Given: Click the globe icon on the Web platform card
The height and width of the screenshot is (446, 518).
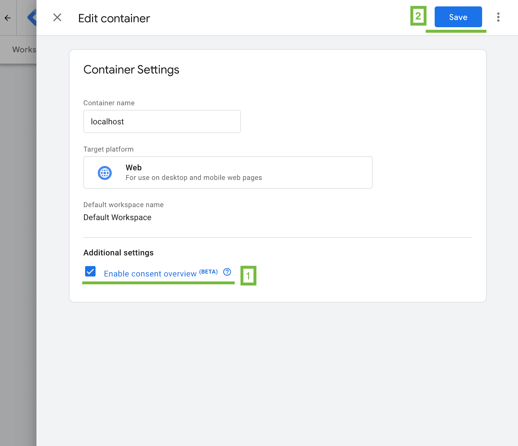Looking at the screenshot, I should click(104, 173).
